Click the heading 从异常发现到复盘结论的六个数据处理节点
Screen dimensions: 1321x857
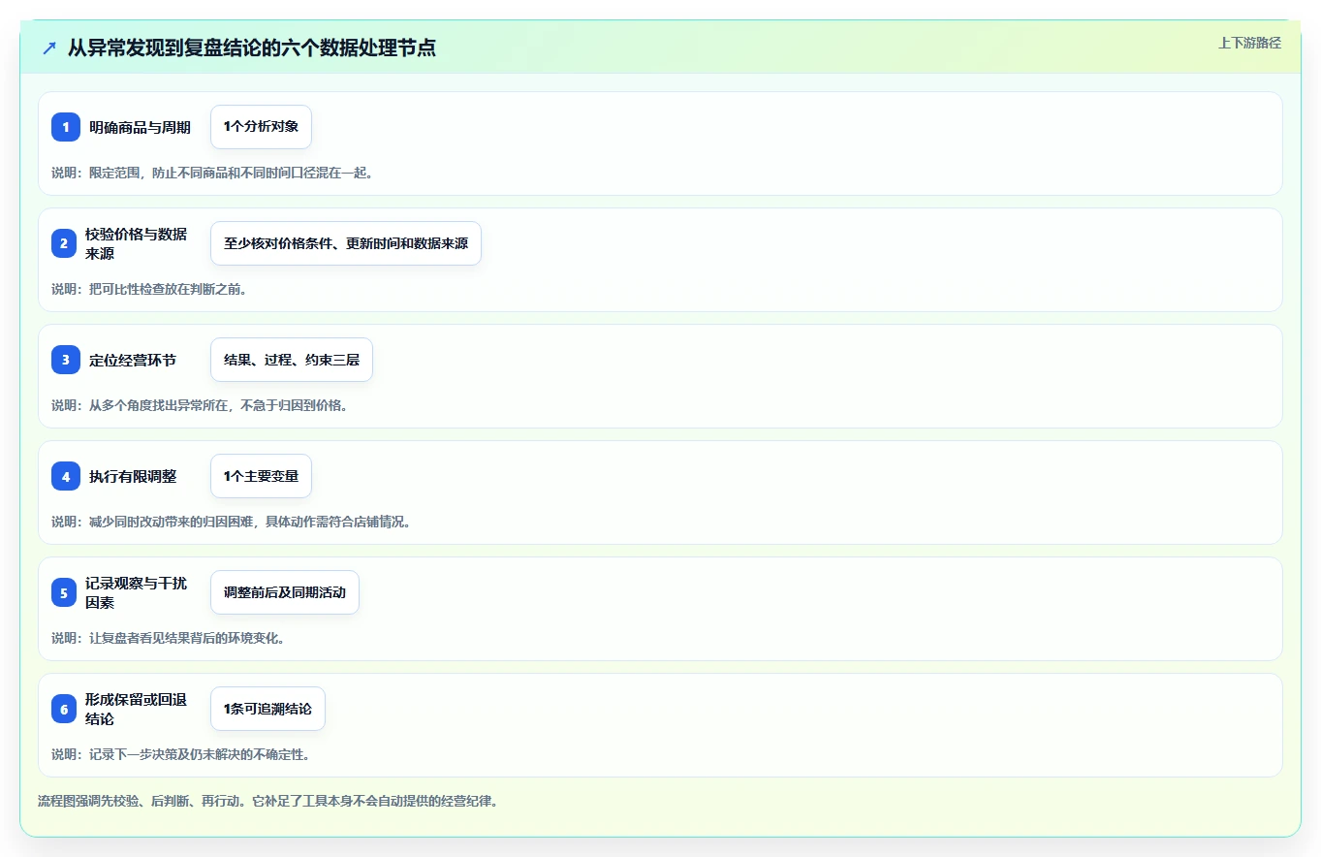(252, 48)
